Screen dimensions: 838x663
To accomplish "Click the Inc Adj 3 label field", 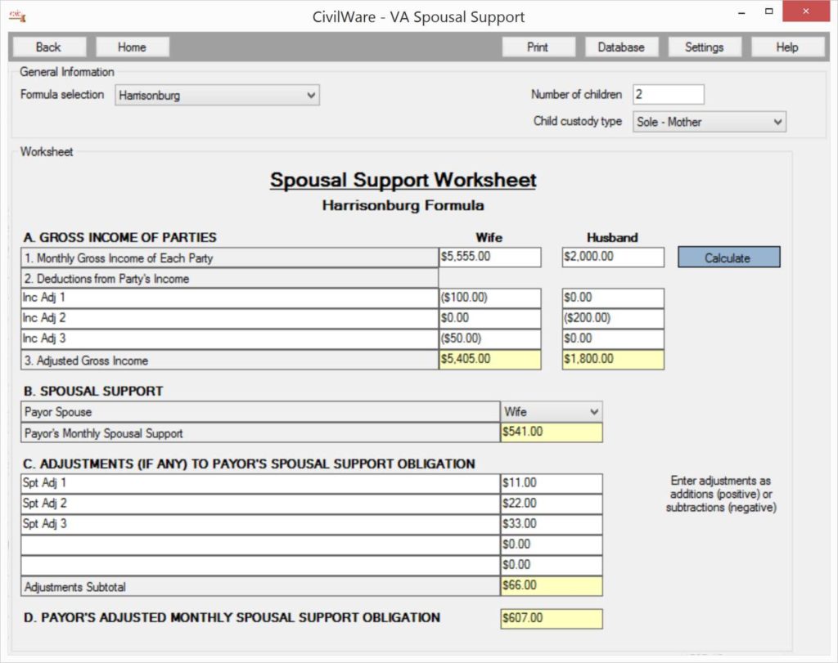I will pos(230,338).
